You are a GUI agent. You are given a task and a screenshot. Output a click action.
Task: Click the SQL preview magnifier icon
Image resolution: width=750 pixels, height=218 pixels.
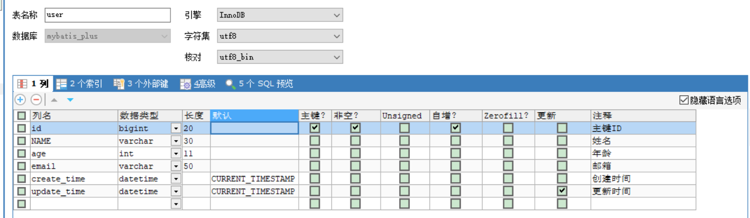pos(230,84)
